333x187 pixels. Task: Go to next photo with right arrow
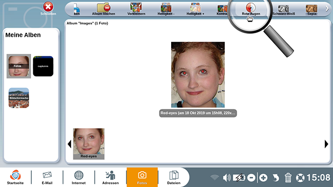click(x=326, y=144)
